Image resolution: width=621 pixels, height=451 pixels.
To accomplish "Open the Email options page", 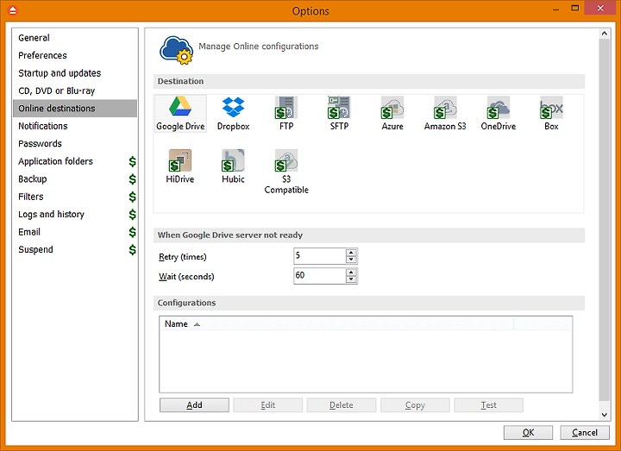I will [75, 232].
